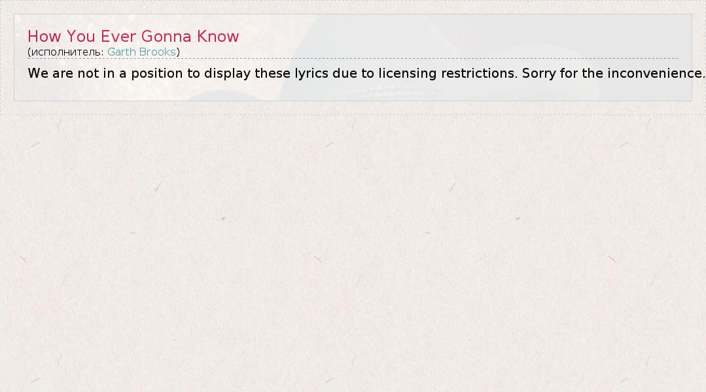This screenshot has width=706, height=392.
Task: Open the Garth Brooks artist link
Action: click(141, 52)
